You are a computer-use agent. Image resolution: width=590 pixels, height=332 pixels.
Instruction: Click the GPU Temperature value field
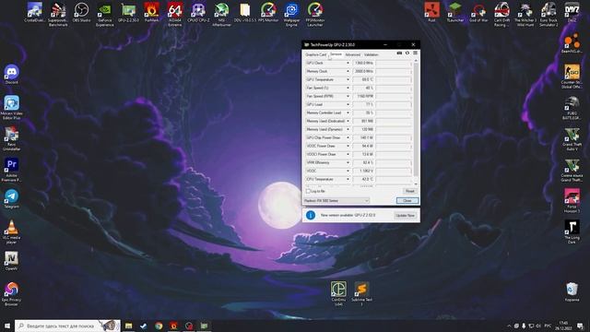(363, 79)
